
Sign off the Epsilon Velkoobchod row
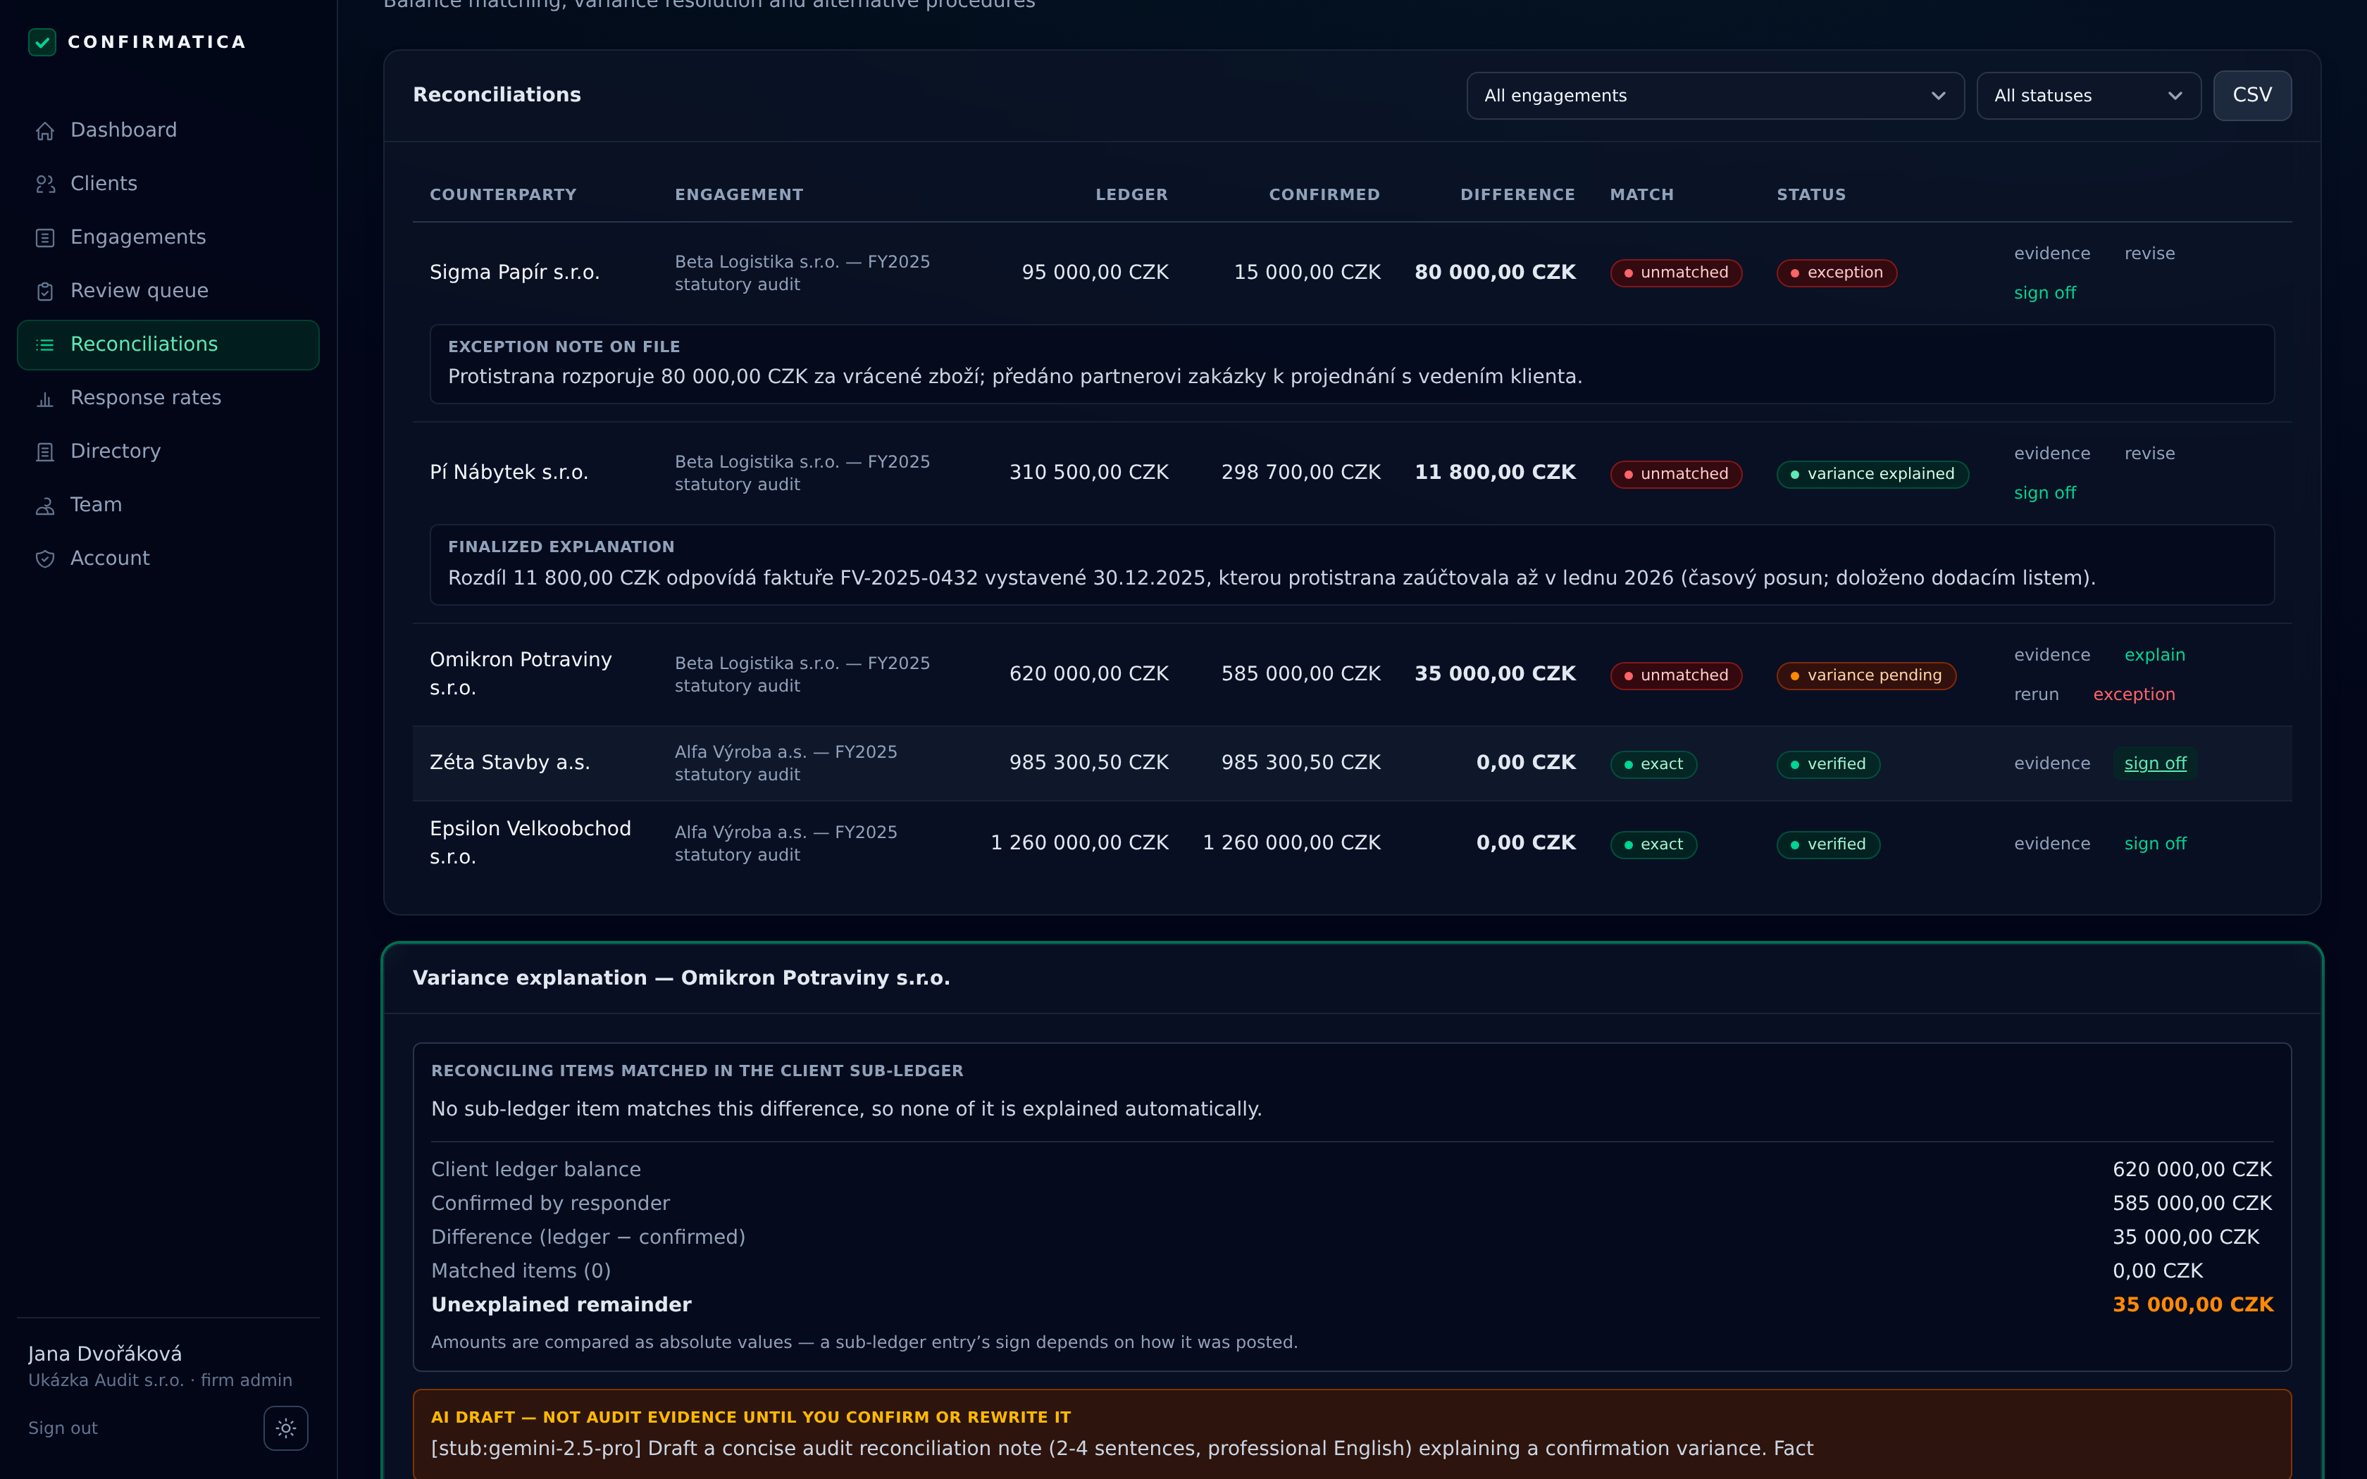click(2155, 844)
